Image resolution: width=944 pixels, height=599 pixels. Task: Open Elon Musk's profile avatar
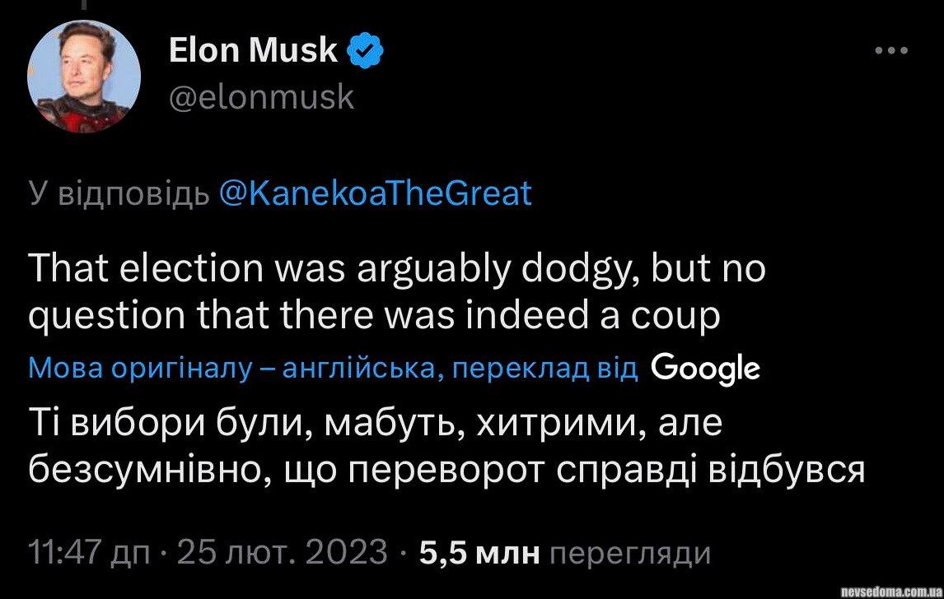[84, 77]
